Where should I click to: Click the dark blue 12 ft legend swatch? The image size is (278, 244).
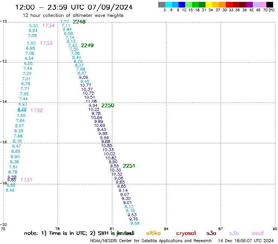pos(182,5)
